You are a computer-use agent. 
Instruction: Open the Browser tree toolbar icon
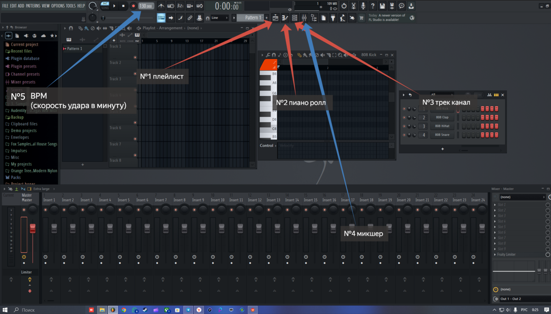314,18
